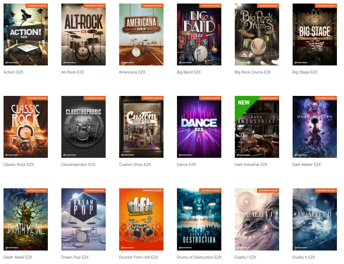Open the Drumkit From Hell EZX cover image

tap(141, 219)
